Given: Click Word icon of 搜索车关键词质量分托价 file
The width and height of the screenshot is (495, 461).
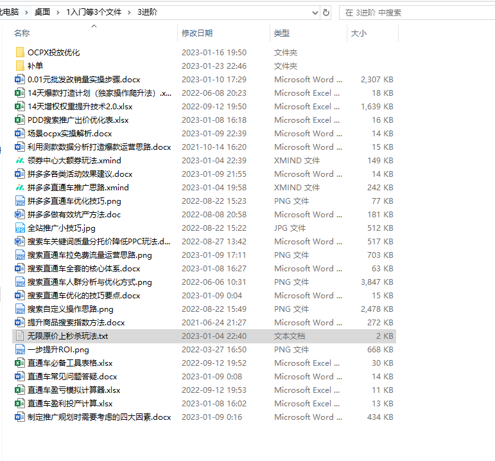Looking at the screenshot, I should click(20, 242).
